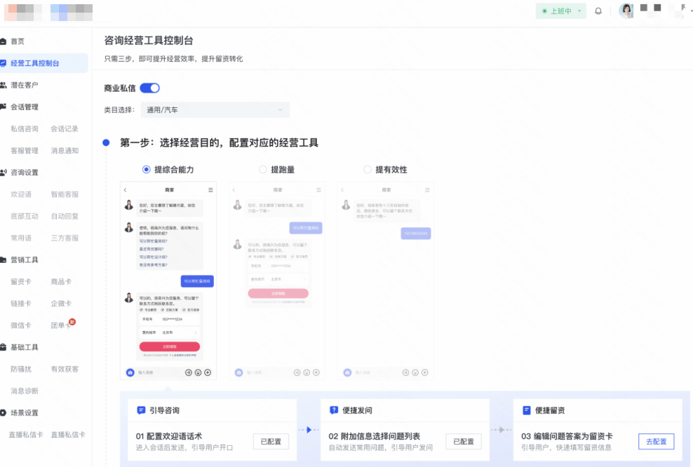Image resolution: width=693 pixels, height=467 pixels.
Task: Open 企微卡 marketing tool
Action: 61,304
